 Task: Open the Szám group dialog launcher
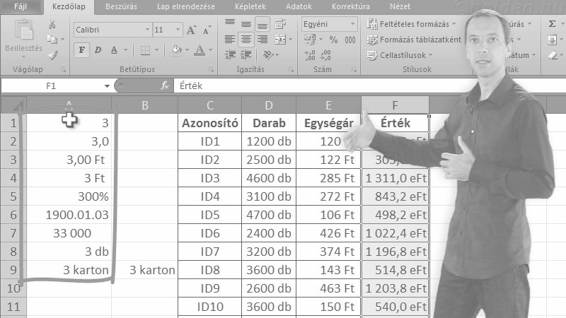click(x=354, y=70)
